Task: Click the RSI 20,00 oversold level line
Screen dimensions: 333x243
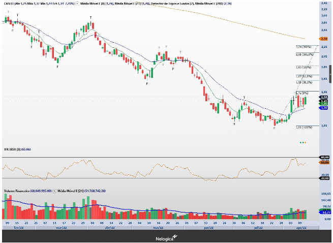Action: tap(153, 178)
